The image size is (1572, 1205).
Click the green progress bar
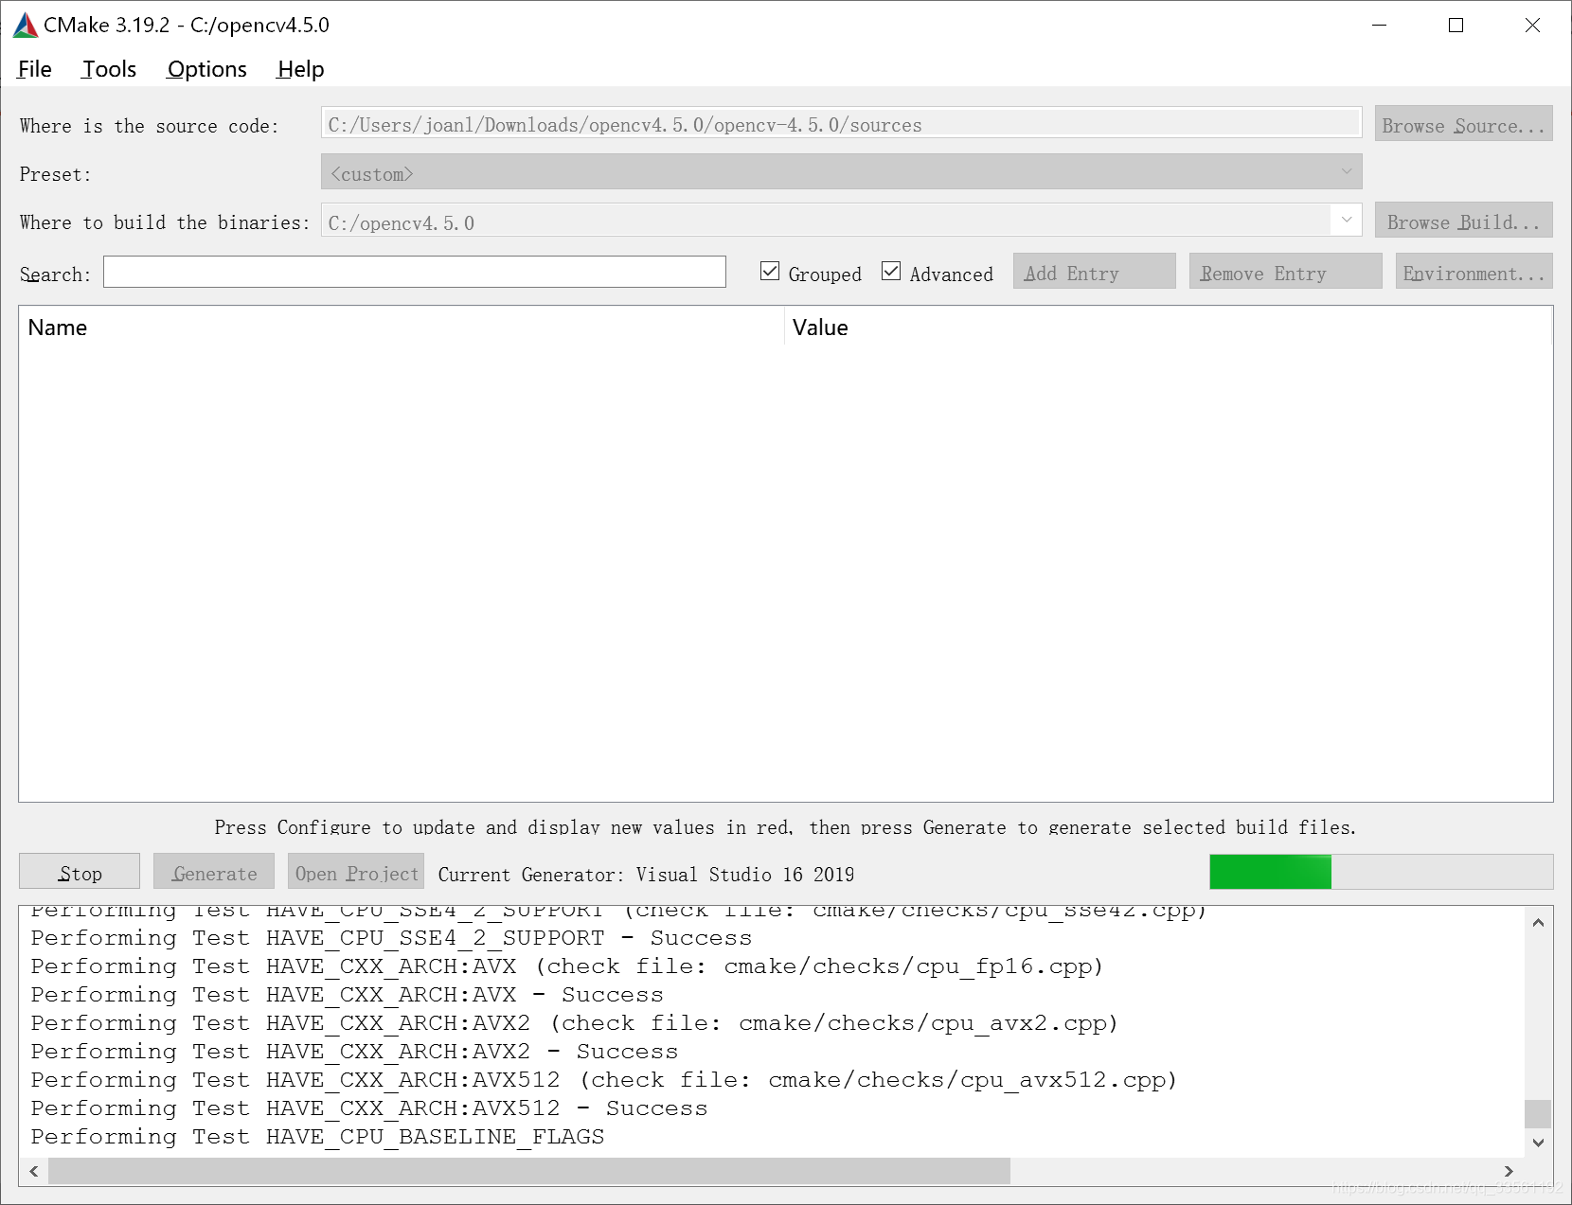point(1270,872)
